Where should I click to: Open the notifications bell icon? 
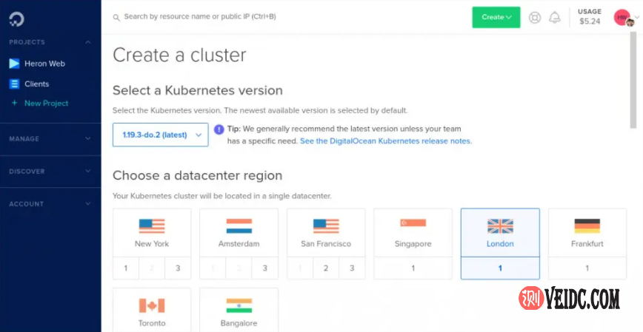554,17
